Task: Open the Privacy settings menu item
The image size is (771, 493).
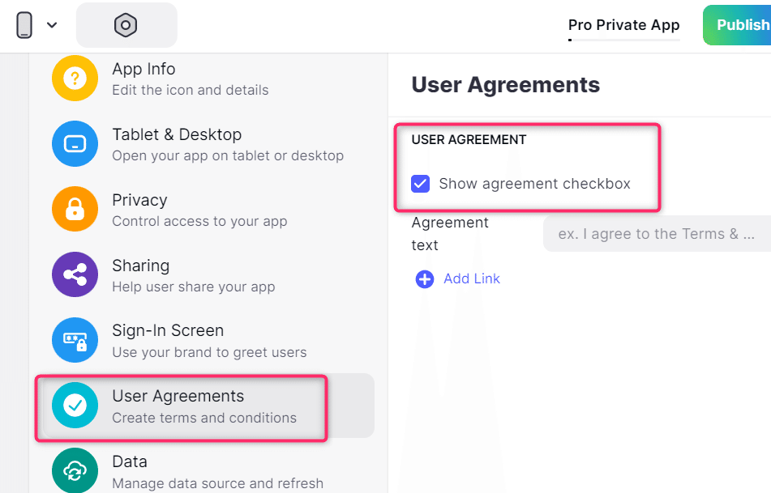Action: tap(199, 210)
